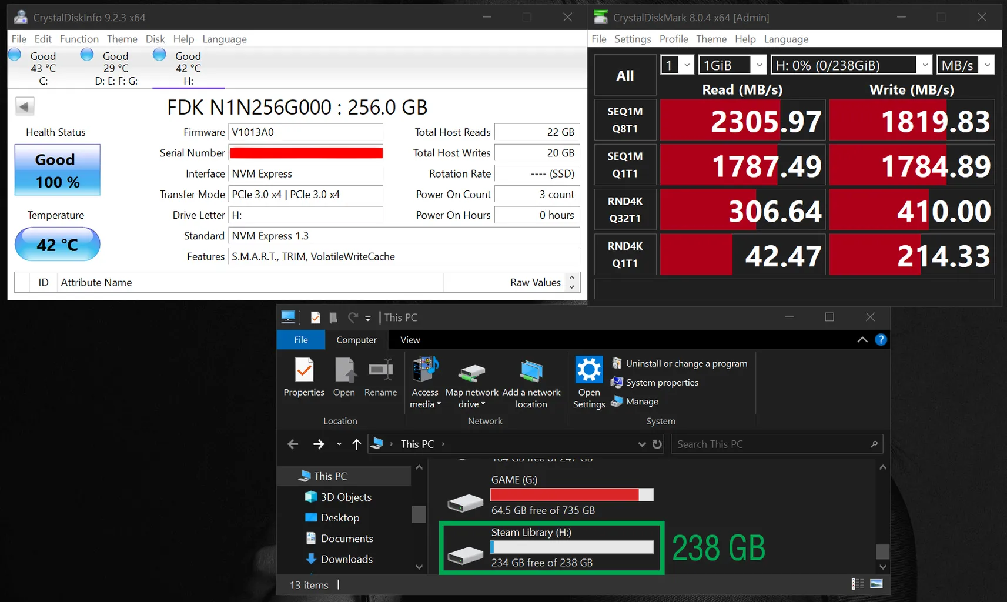Open the test count dropdown
The height and width of the screenshot is (602, 1007).
click(677, 65)
